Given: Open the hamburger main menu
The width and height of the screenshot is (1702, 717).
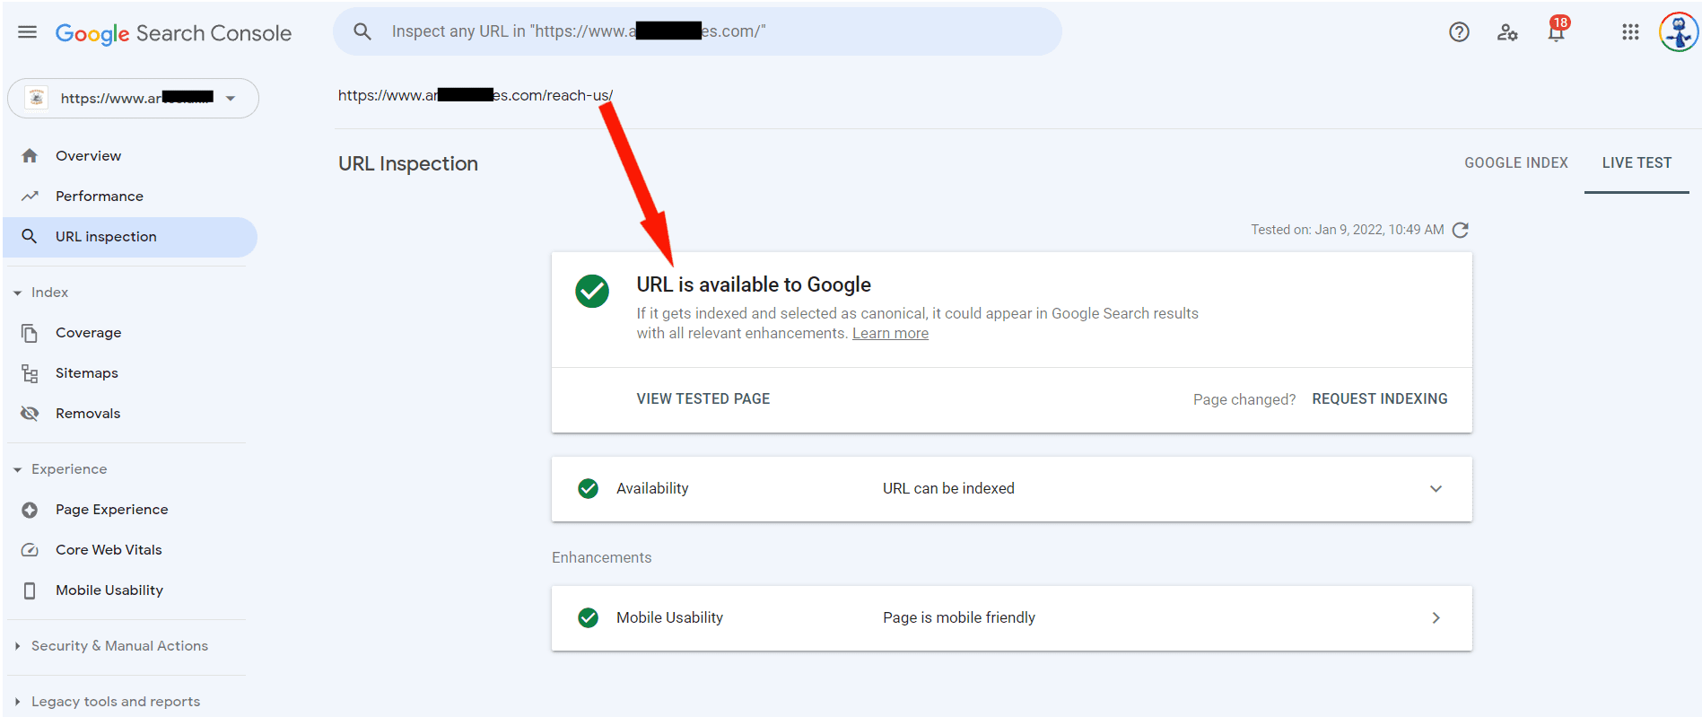Looking at the screenshot, I should tap(28, 32).
